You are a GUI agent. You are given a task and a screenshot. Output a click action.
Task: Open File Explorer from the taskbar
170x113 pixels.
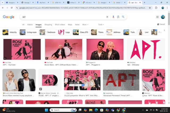coord(91,110)
